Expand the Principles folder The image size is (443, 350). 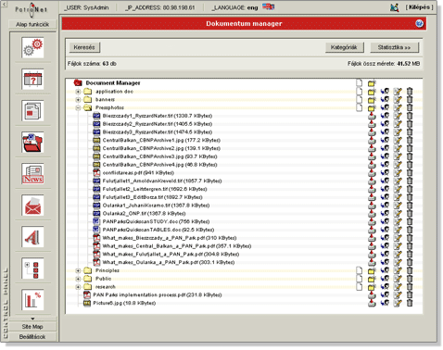click(x=78, y=270)
